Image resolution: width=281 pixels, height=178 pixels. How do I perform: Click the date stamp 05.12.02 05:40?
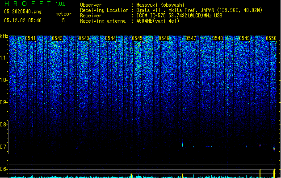23,20
